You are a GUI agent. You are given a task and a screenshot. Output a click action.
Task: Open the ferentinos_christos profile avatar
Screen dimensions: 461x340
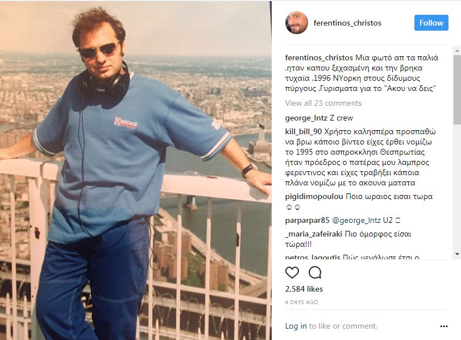[x=297, y=23]
